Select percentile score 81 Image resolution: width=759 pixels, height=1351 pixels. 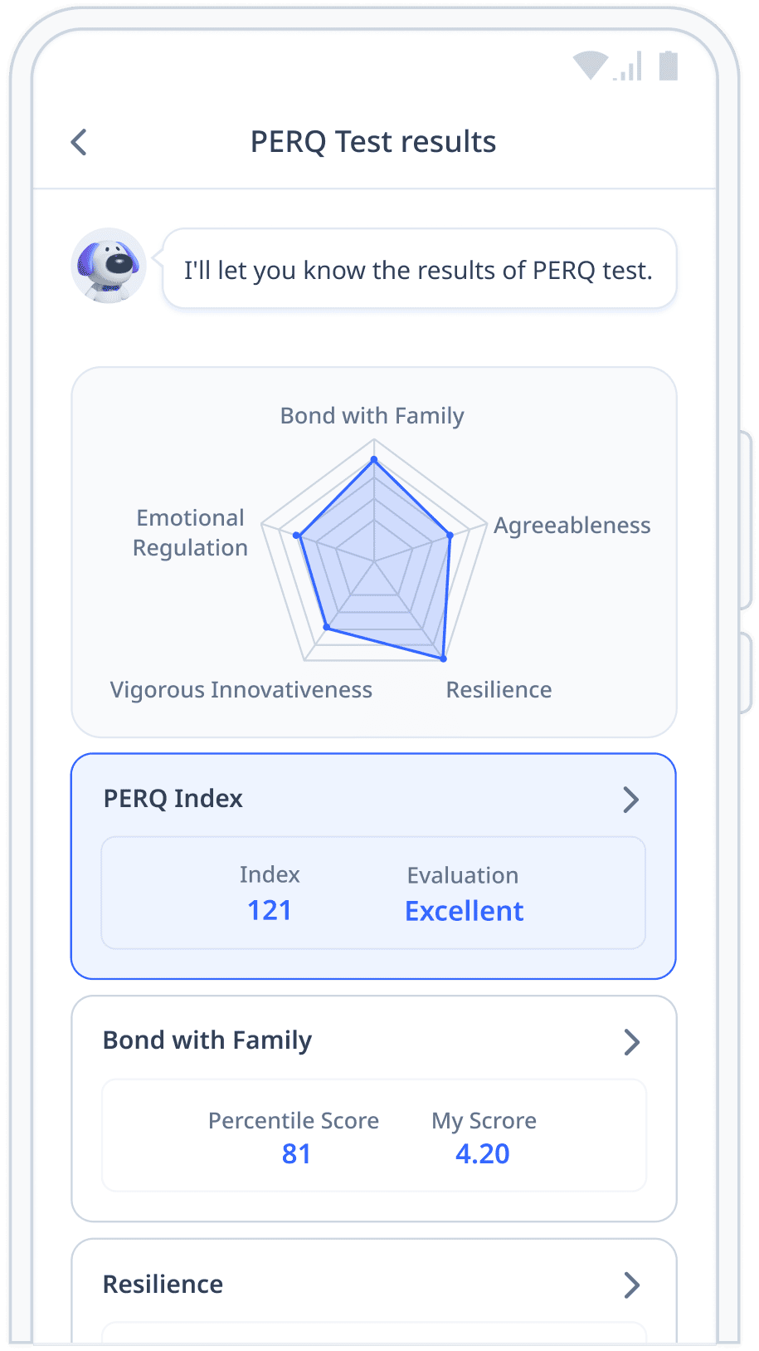pyautogui.click(x=296, y=1154)
